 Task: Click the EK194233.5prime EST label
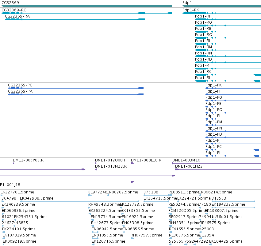pyautogui.click(x=228, y=204)
